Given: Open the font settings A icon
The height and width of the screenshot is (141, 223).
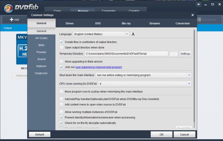Looking at the screenshot, I should click(133, 34).
